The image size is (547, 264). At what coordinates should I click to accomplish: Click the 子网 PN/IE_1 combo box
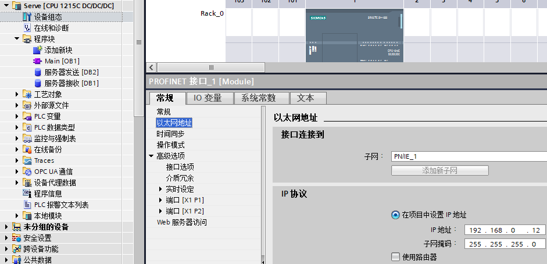(469, 156)
